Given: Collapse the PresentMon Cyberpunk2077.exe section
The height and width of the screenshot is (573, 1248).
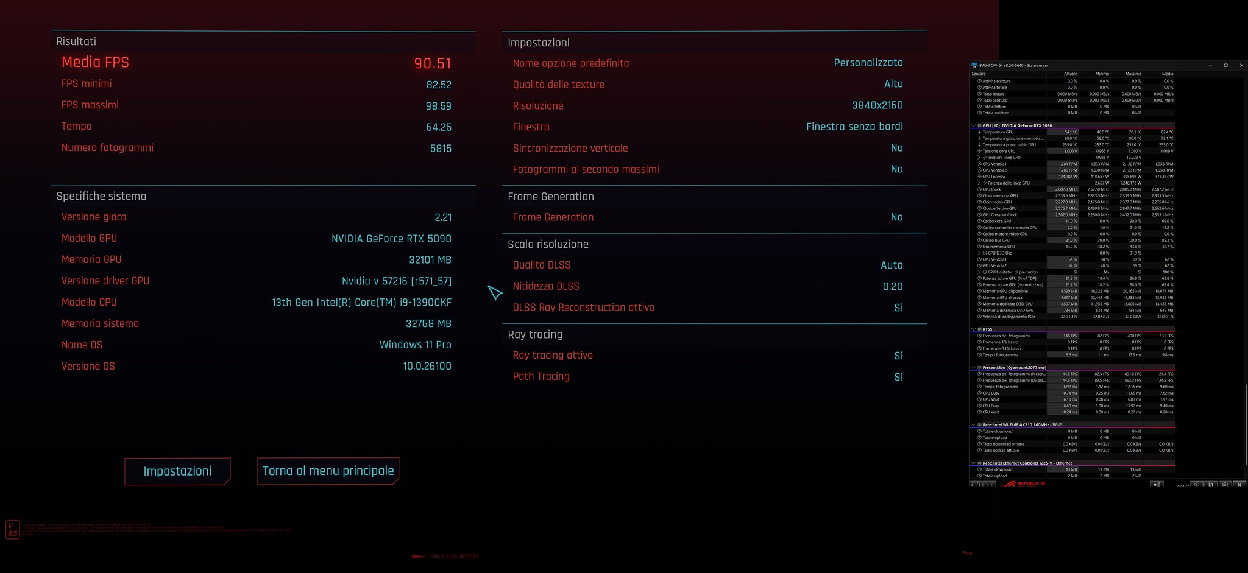Looking at the screenshot, I should pos(973,368).
